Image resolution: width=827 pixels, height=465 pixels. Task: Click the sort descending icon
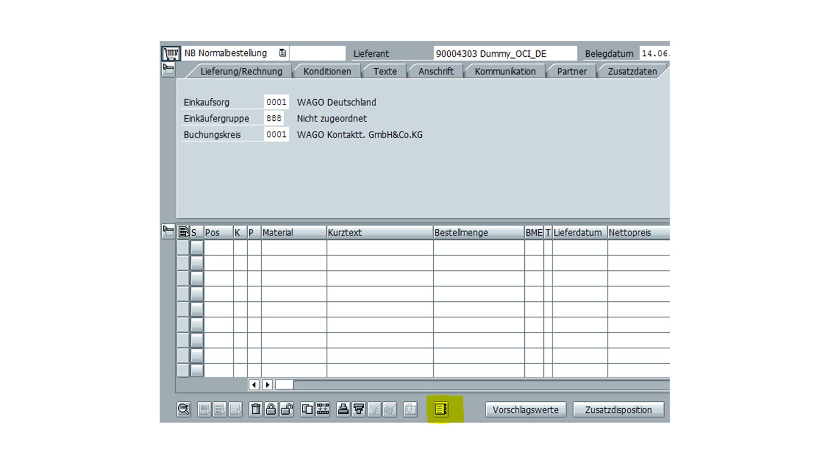[x=359, y=410]
